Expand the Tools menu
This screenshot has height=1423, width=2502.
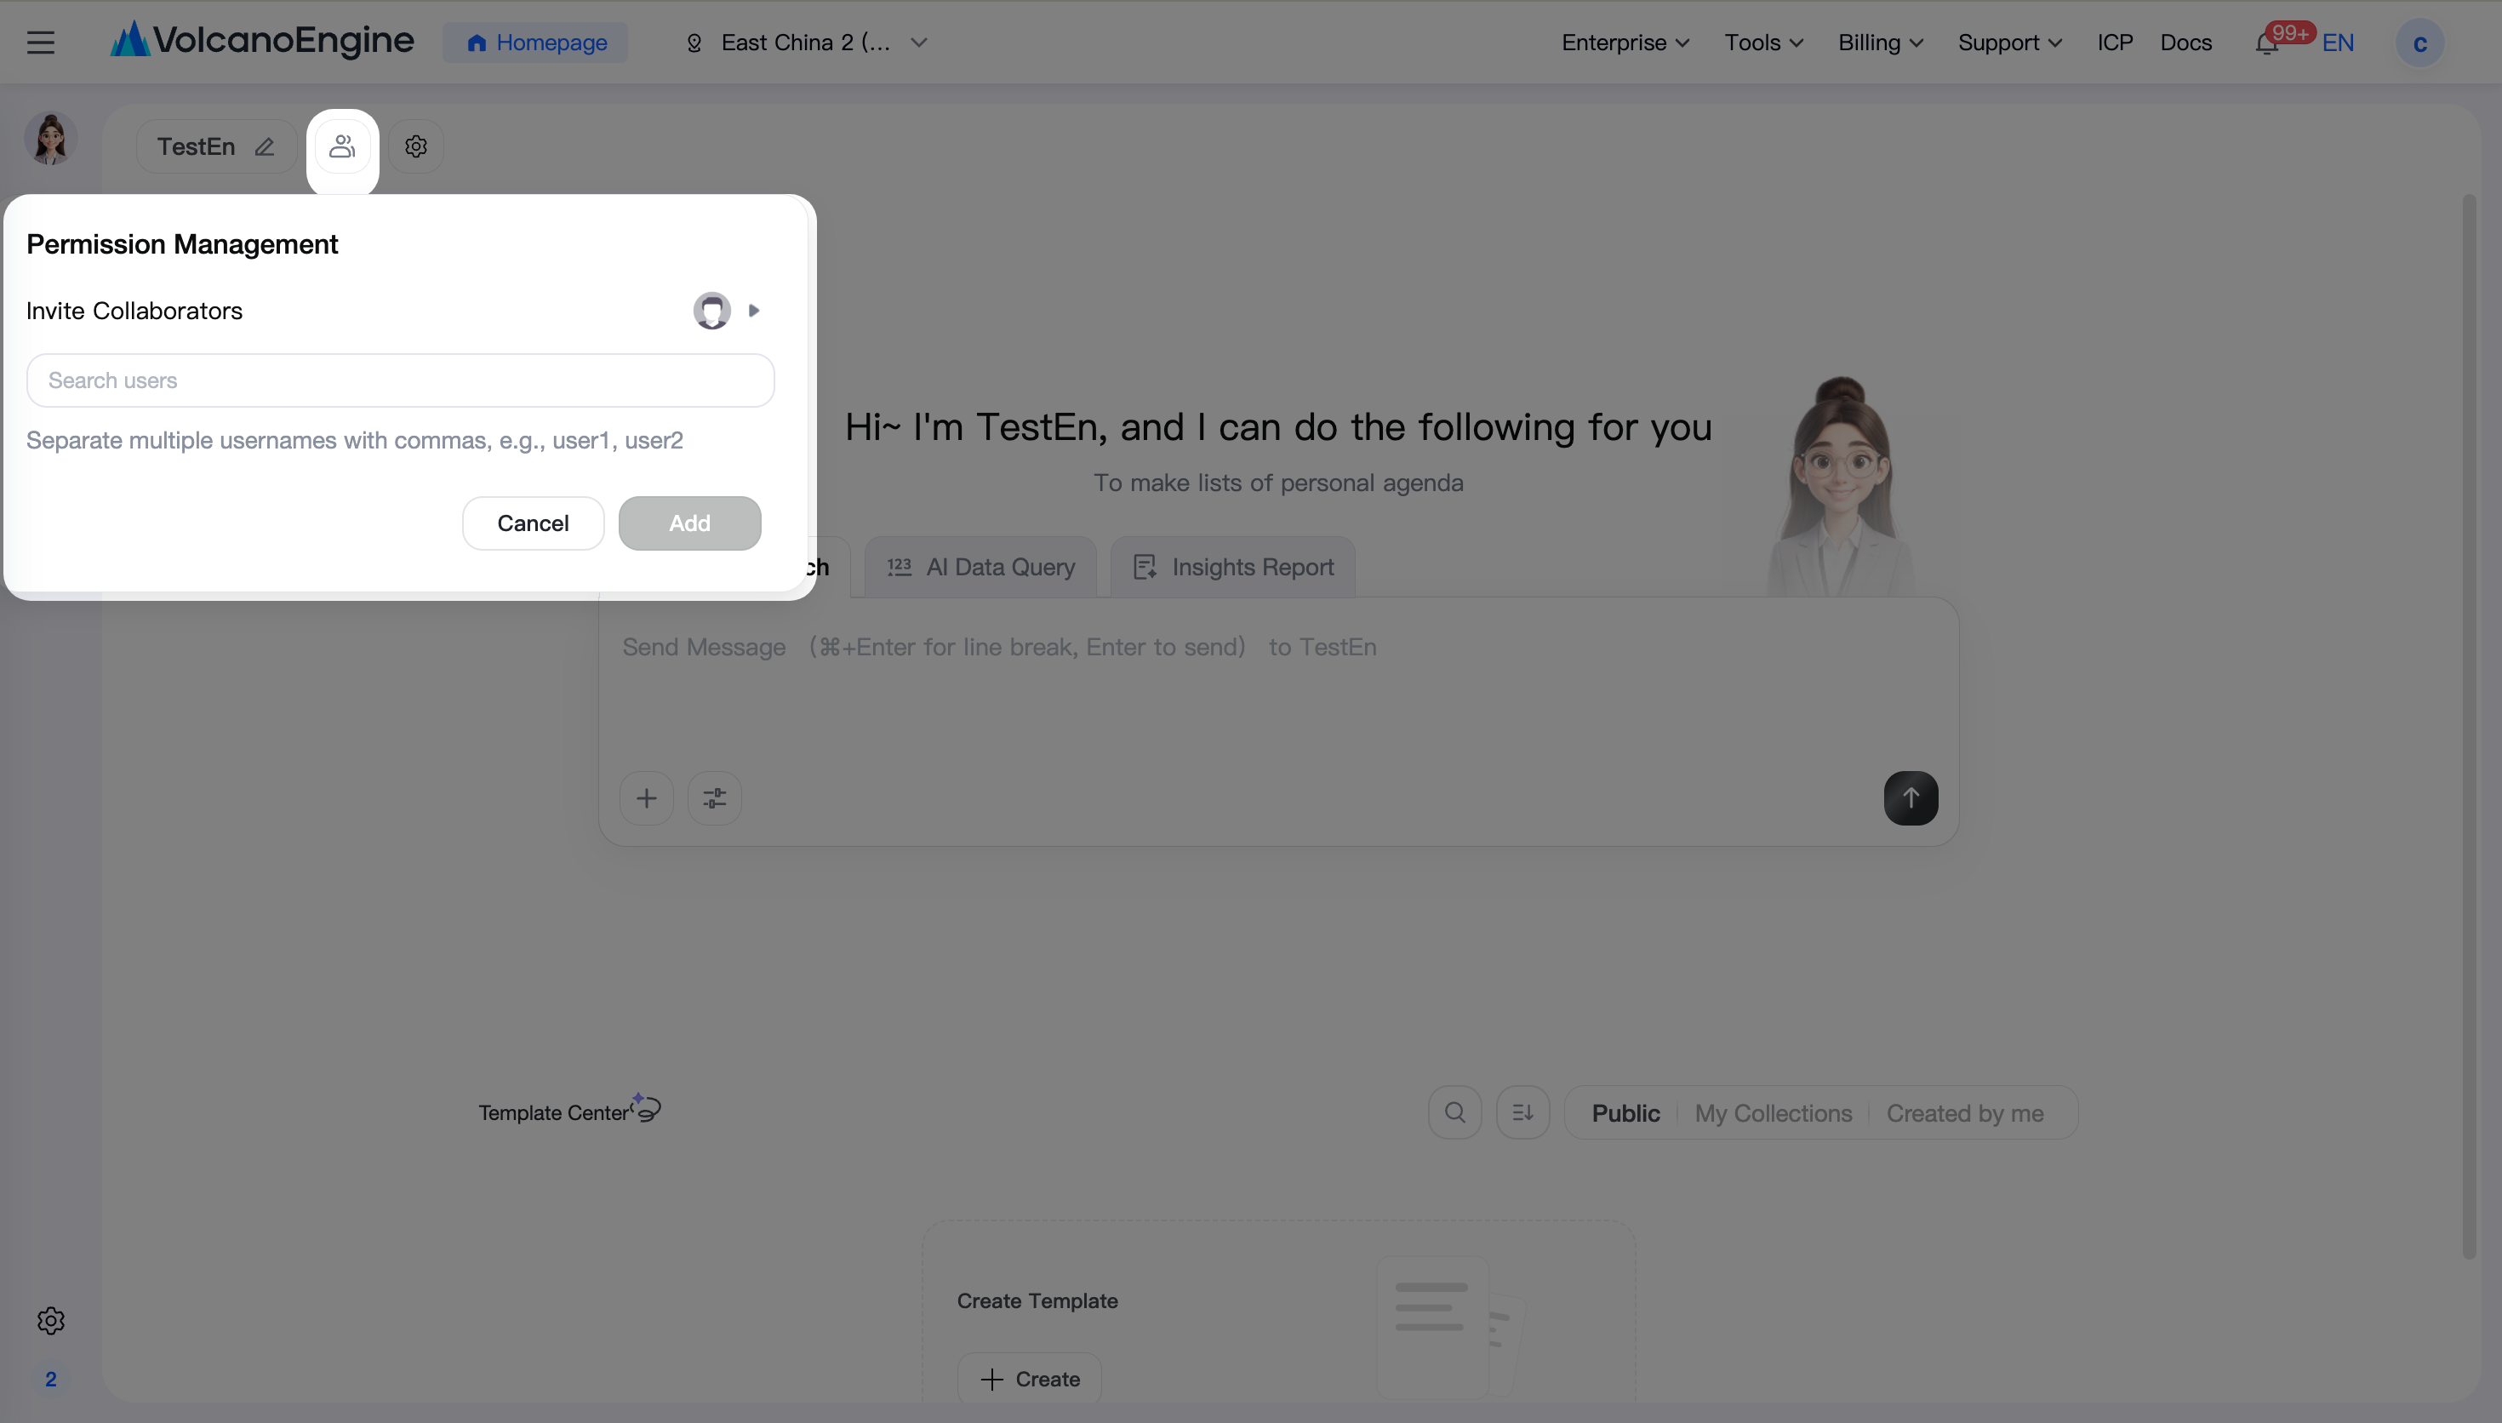point(1763,43)
